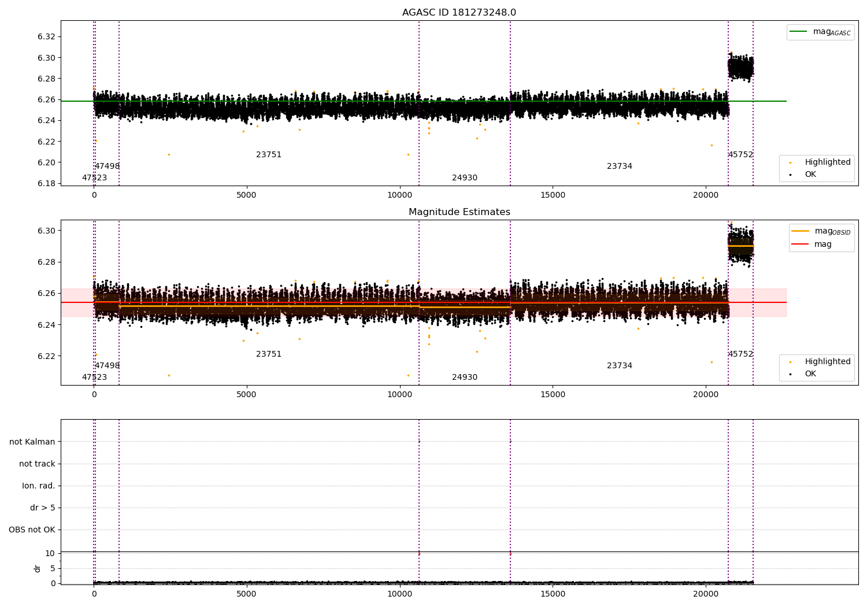Click the 'not Kalman' axis label
Viewport: 867px width, 607px height.
tap(32, 442)
